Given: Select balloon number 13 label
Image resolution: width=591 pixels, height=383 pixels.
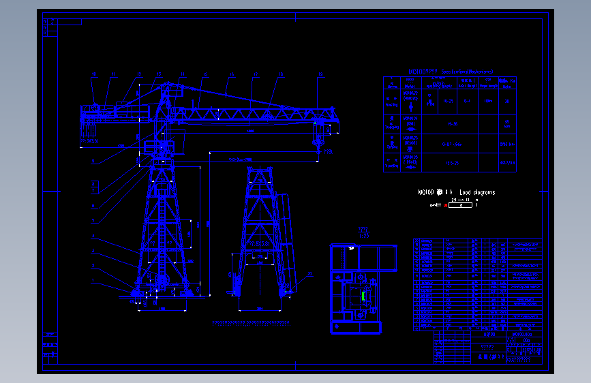Looking at the screenshot, I should click(x=159, y=74).
